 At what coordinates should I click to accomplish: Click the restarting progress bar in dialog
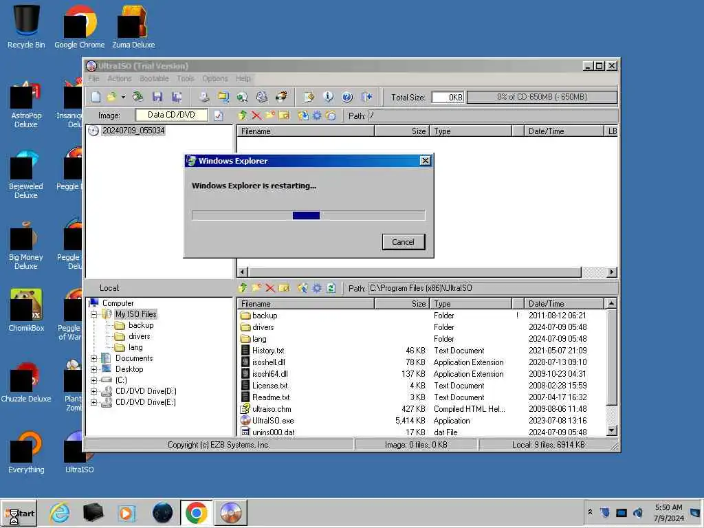click(308, 215)
